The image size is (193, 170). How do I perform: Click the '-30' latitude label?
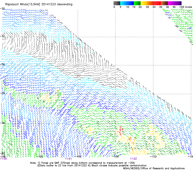click(x=2, y=9)
